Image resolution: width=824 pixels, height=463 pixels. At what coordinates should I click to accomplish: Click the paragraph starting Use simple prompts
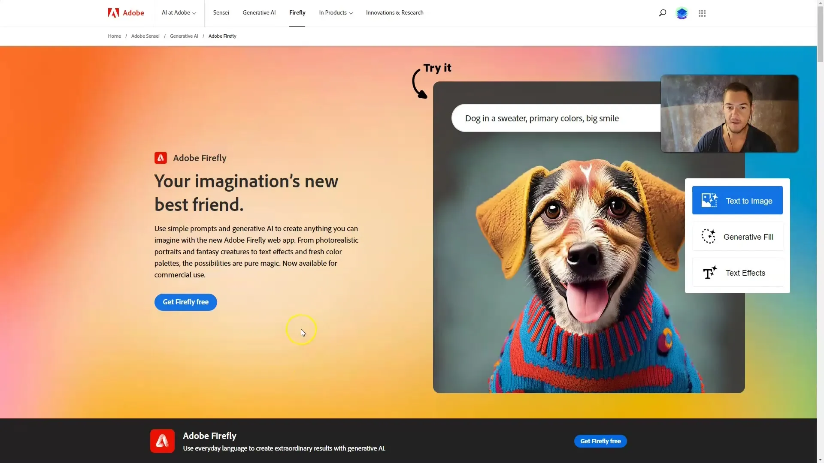[256, 252]
